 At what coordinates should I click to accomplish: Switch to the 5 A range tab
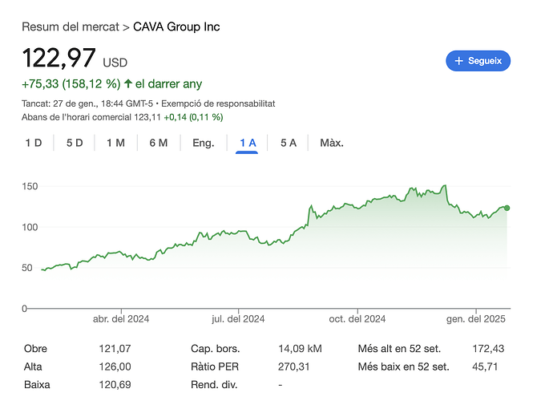pos(289,143)
